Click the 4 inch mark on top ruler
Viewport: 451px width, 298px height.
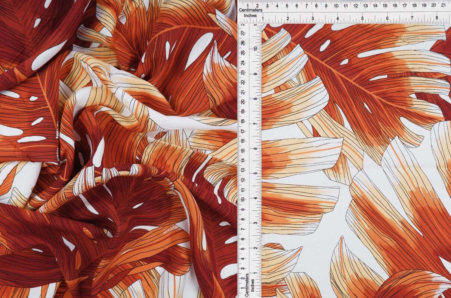coord(337,18)
